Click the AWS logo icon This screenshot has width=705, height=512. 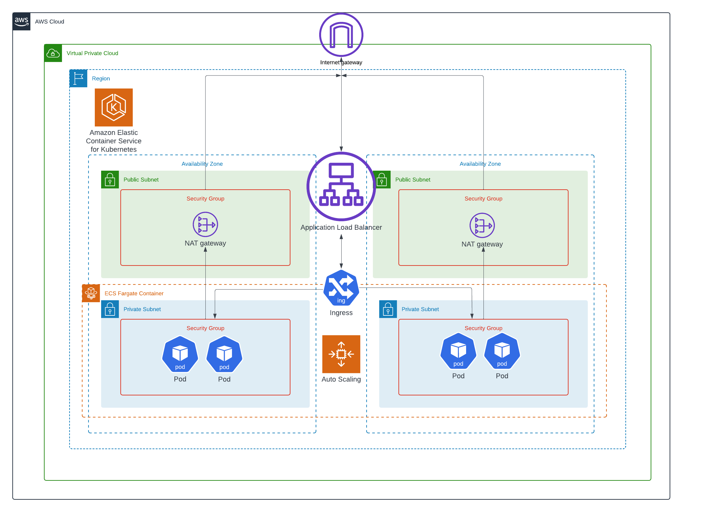21,21
